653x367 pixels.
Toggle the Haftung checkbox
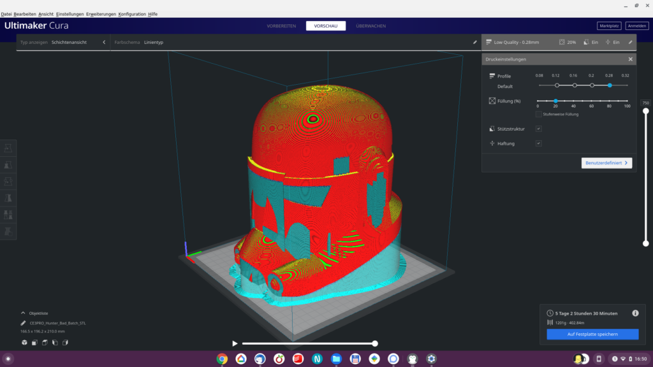click(538, 143)
